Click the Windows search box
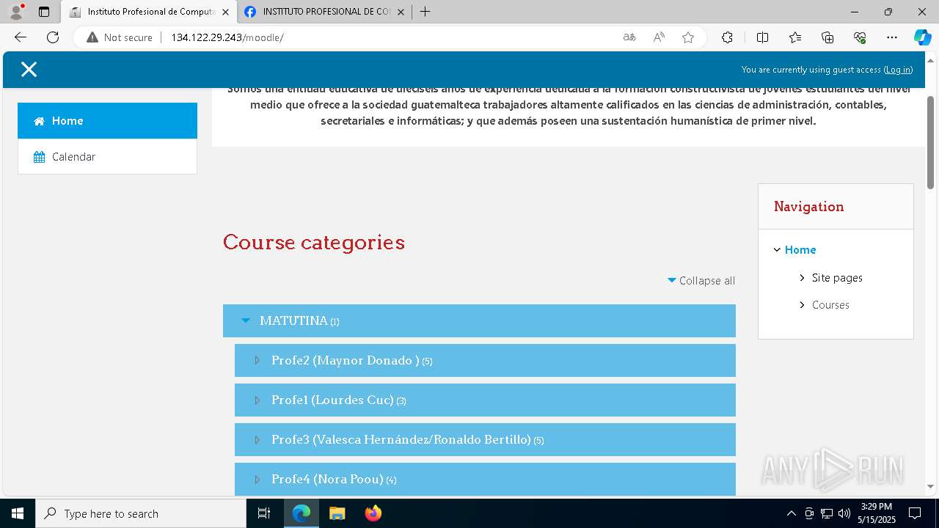This screenshot has height=528, width=939. tap(141, 513)
